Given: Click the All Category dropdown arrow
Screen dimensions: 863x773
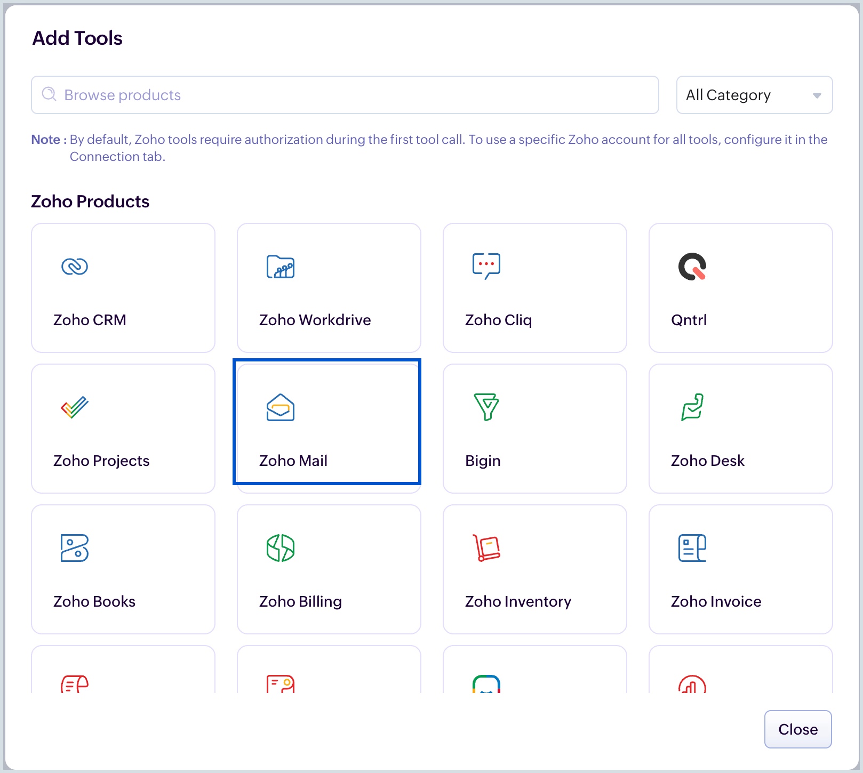Looking at the screenshot, I should [817, 95].
